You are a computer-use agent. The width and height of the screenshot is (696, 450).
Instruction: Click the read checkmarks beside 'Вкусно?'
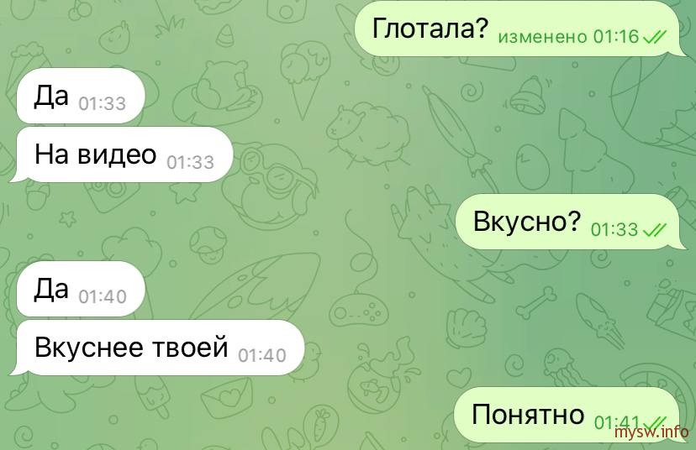[655, 230]
